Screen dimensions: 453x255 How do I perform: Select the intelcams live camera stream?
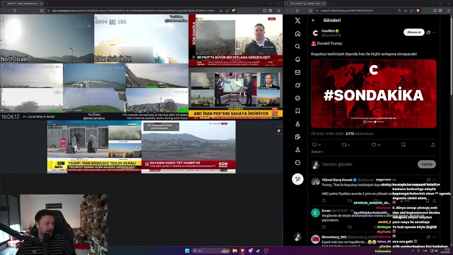(x=94, y=67)
